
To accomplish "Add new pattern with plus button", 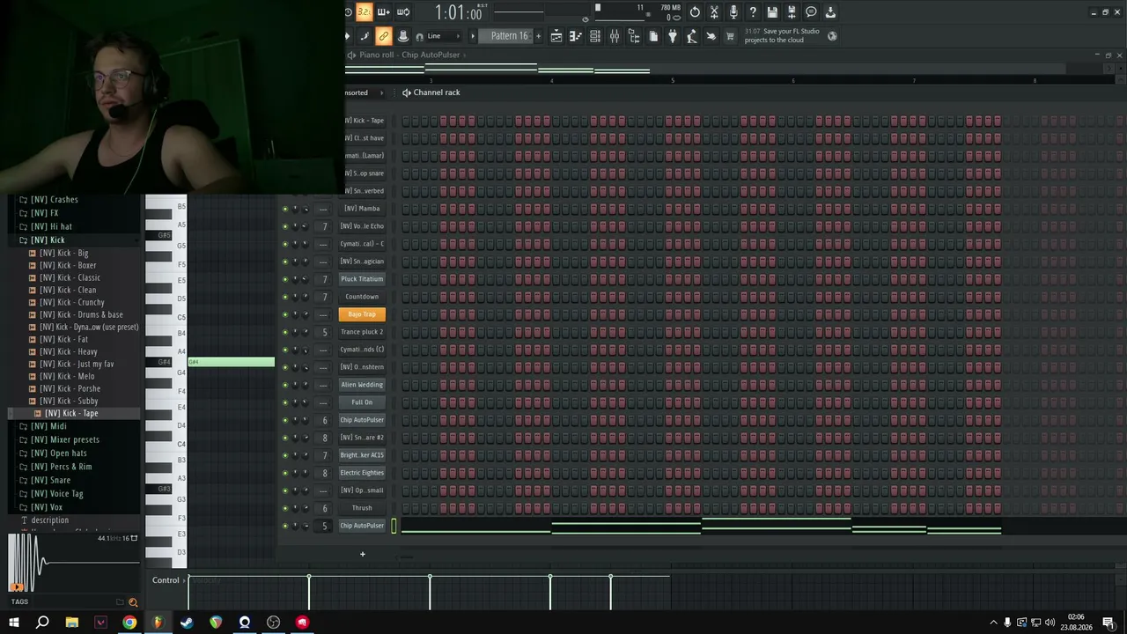I will click(540, 36).
